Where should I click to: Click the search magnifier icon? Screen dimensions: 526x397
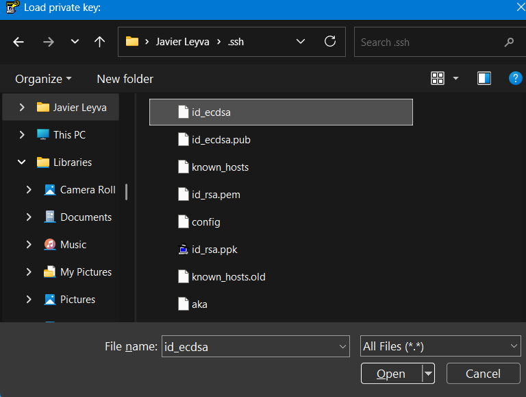click(509, 43)
